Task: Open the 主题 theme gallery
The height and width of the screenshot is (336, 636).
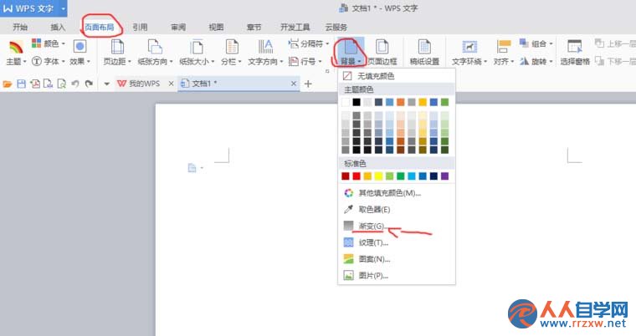Action: pyautogui.click(x=15, y=53)
